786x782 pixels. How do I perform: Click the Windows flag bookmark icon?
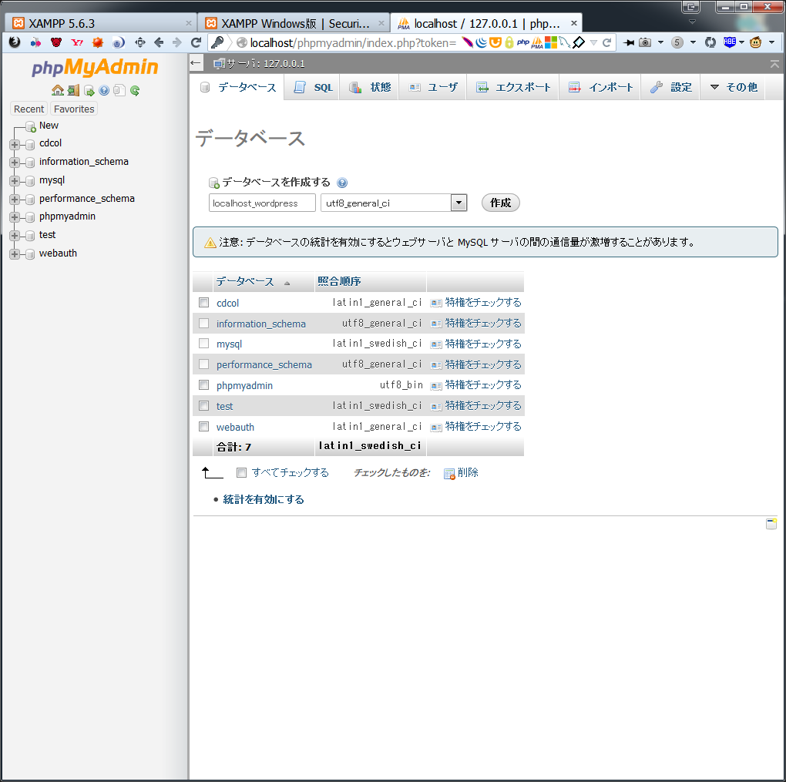[x=551, y=42]
